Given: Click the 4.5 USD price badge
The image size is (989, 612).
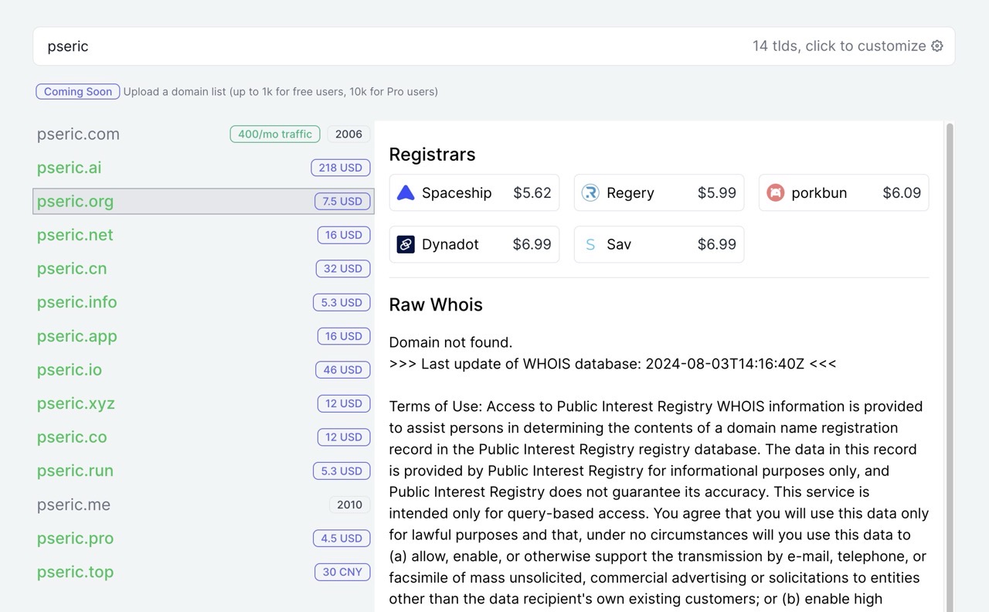Looking at the screenshot, I should pos(342,539).
